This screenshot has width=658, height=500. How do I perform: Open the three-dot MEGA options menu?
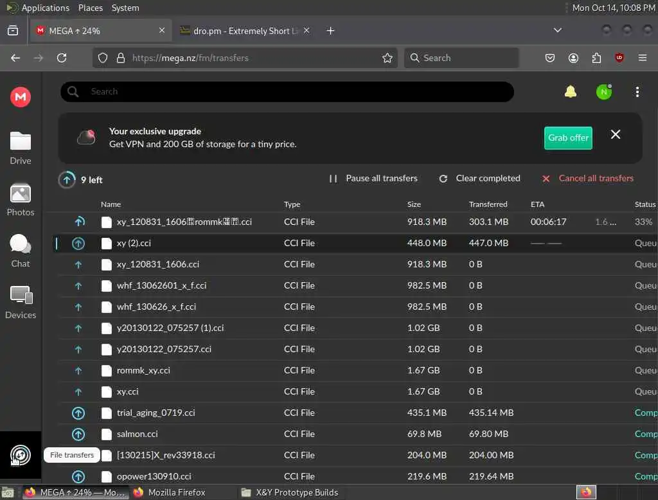[637, 92]
